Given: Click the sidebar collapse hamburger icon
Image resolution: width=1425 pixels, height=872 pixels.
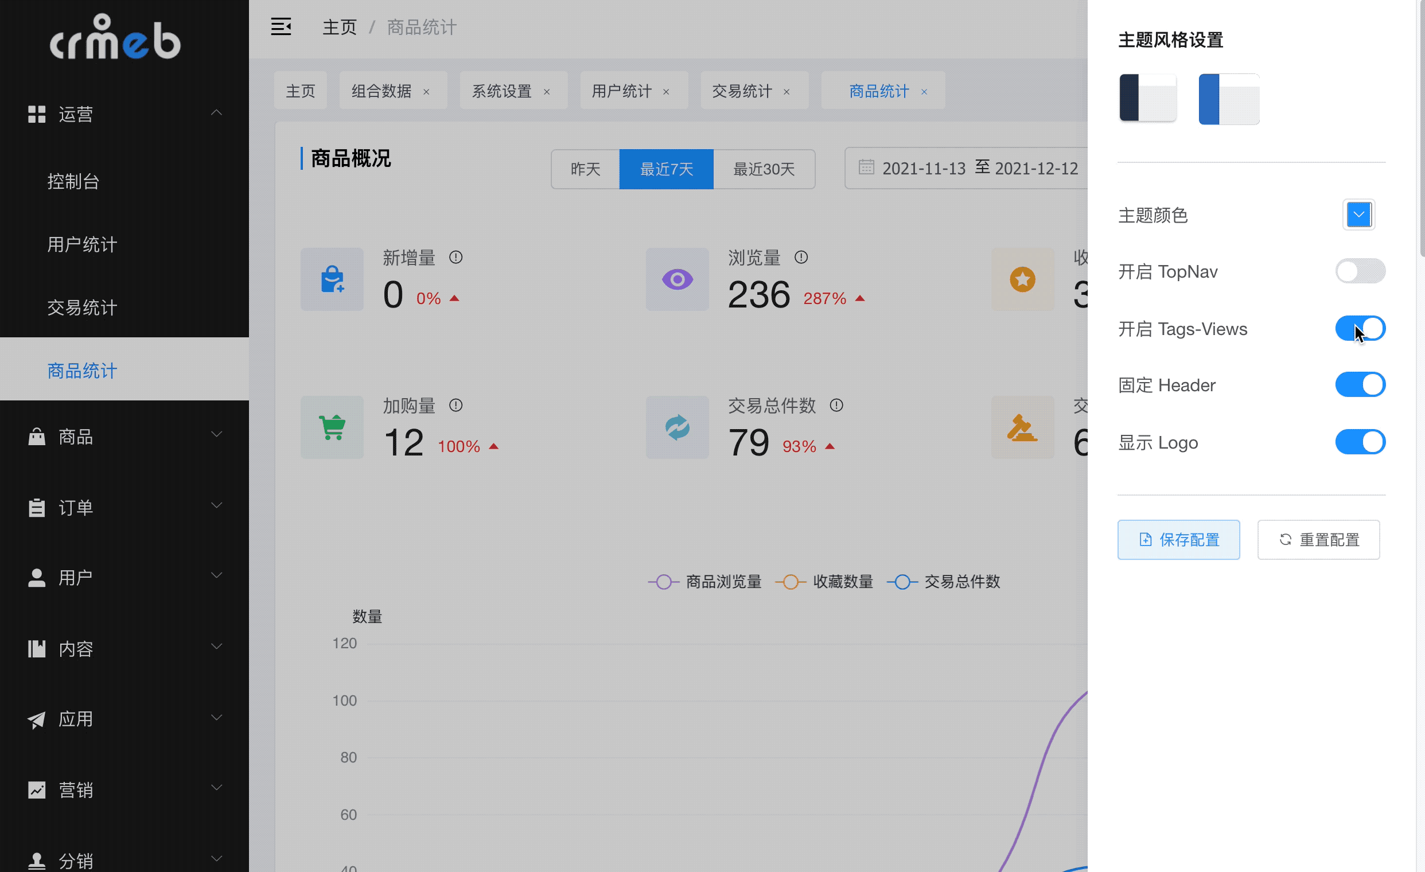Looking at the screenshot, I should (x=281, y=26).
